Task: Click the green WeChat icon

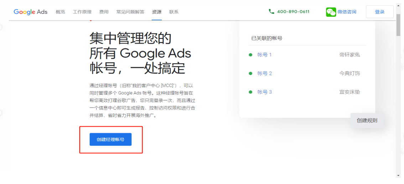Action: [331, 12]
